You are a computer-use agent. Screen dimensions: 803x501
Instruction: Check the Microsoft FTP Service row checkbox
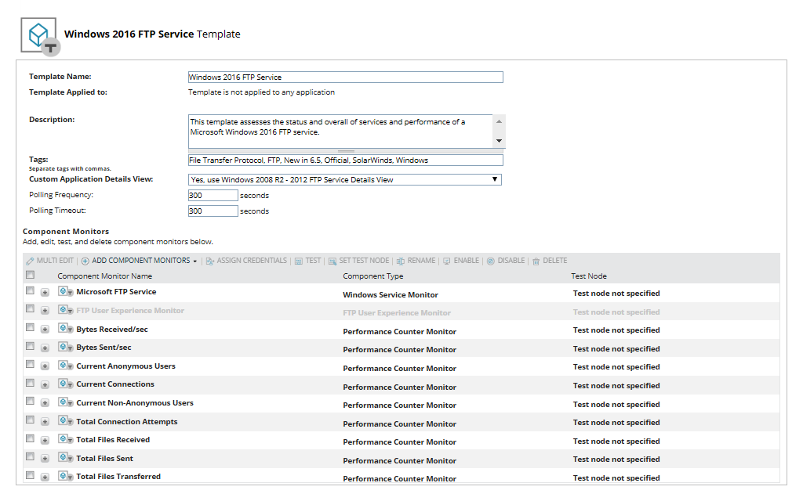(x=30, y=291)
